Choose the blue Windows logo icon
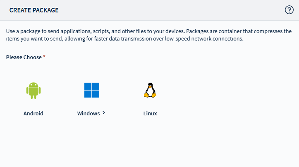 tap(91, 90)
